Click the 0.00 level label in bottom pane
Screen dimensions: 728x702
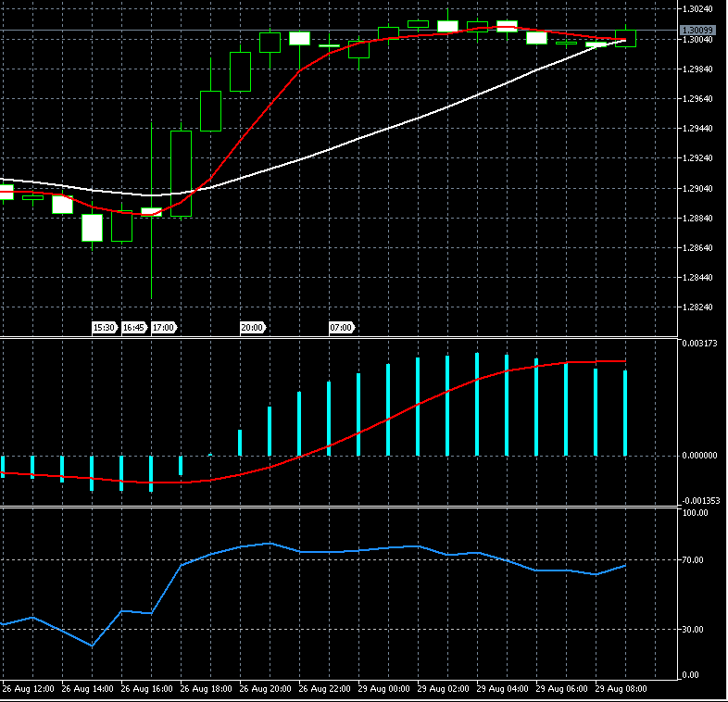(x=691, y=675)
